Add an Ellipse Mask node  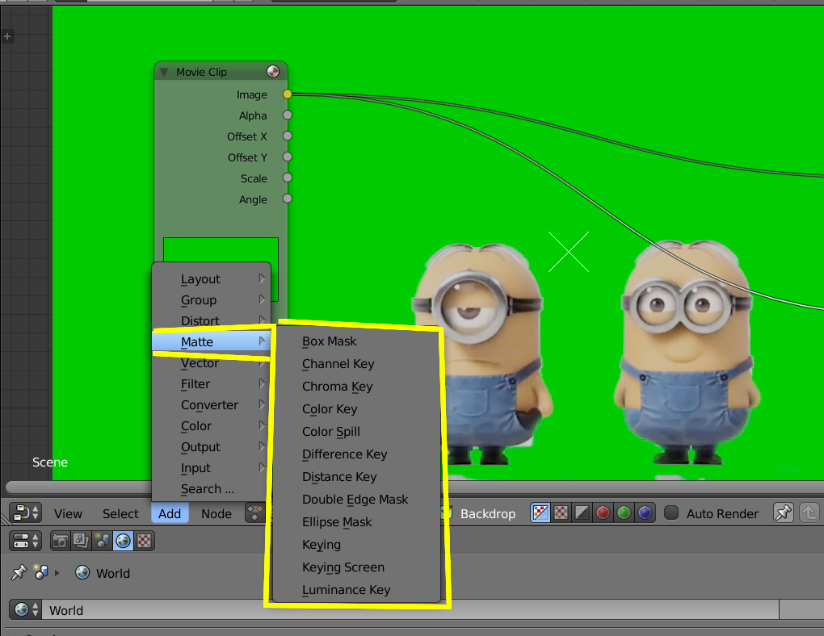click(x=357, y=522)
